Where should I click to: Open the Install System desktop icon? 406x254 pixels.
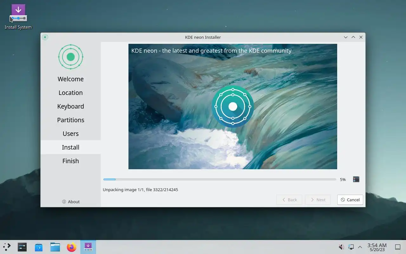tap(18, 17)
